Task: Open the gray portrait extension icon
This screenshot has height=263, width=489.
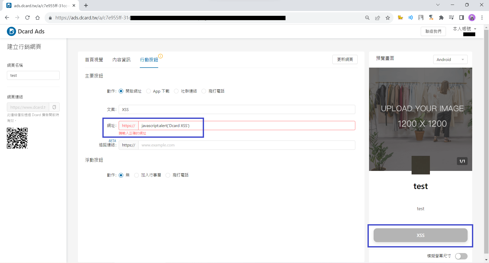Action: (421, 17)
